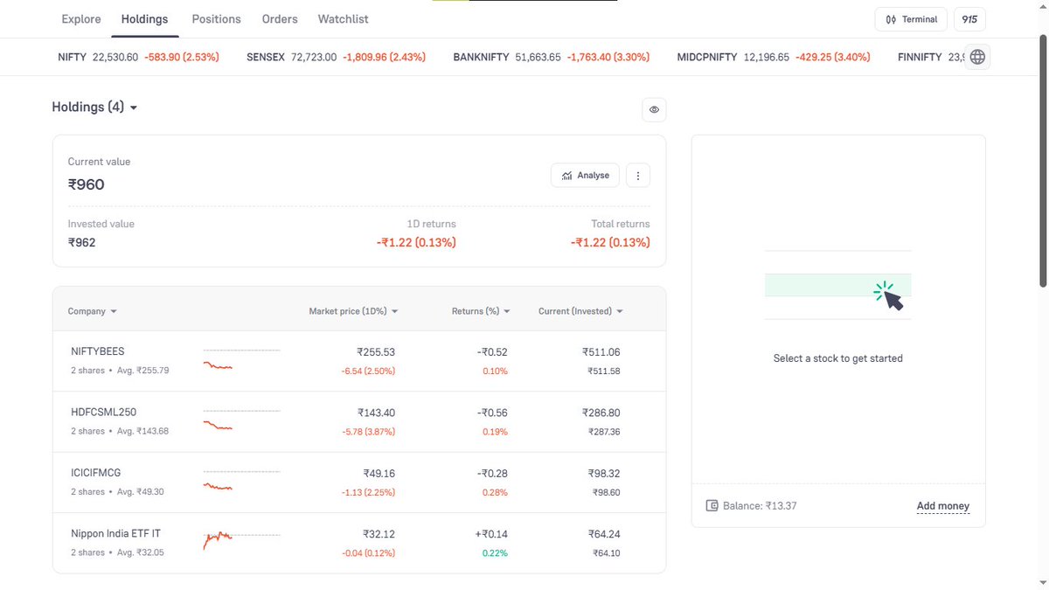The image size is (1049, 590).
Task: Select the HDFCSML250 holding
Action: pyautogui.click(x=359, y=421)
